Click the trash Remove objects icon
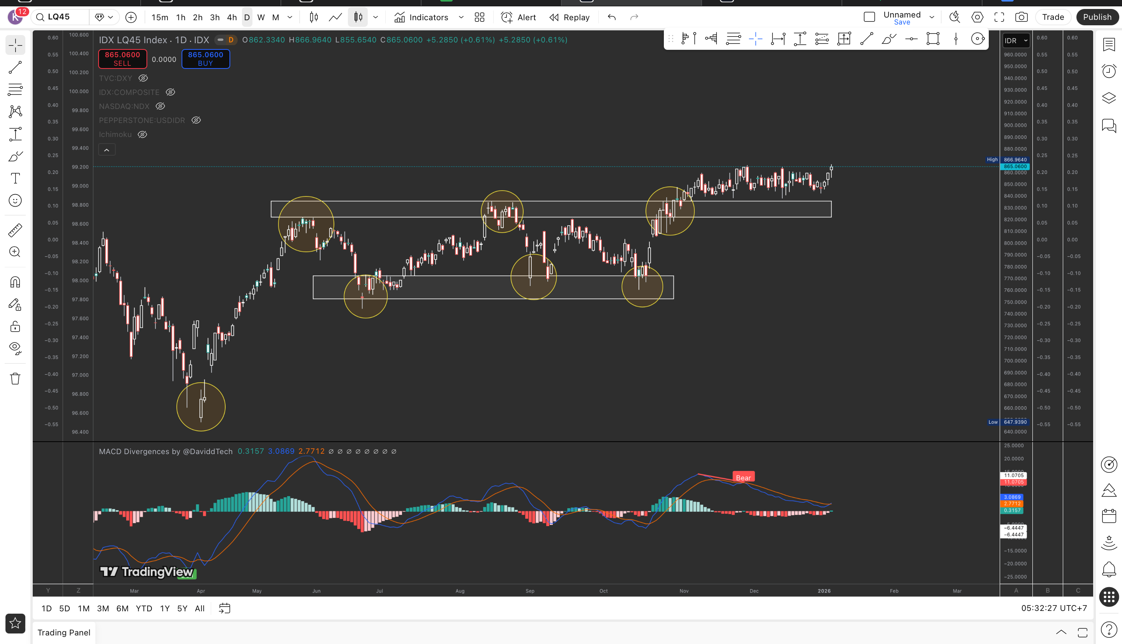The image size is (1122, 644). 15,379
